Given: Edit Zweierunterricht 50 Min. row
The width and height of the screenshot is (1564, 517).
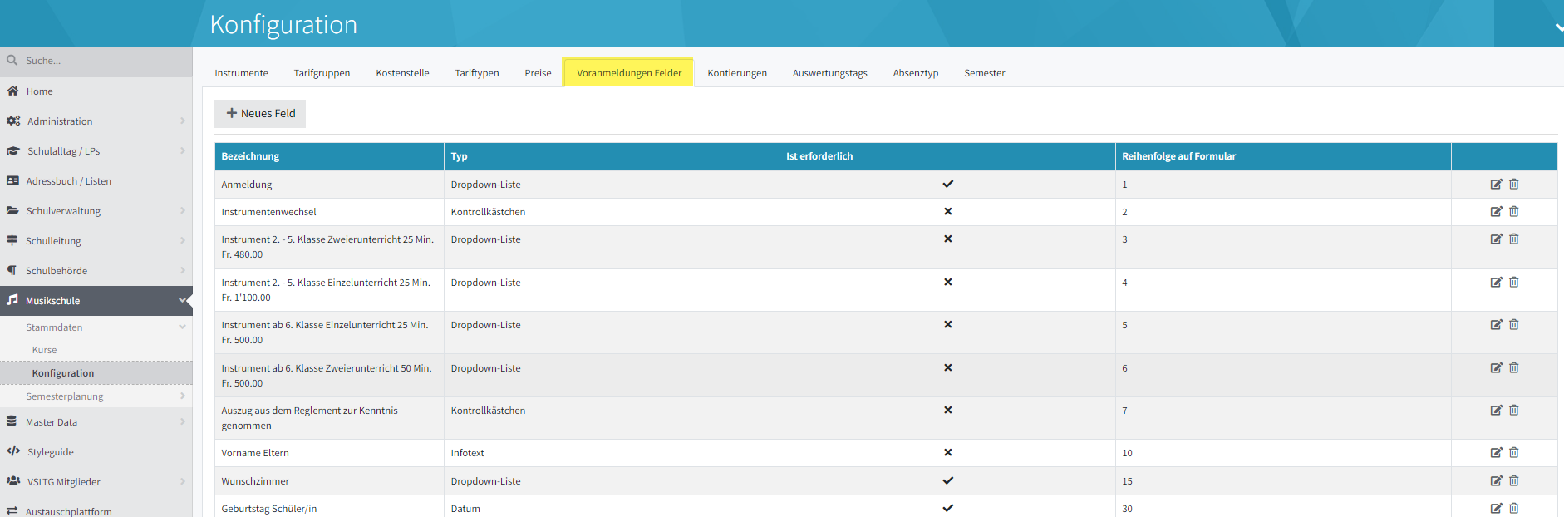Looking at the screenshot, I should 1496,368.
